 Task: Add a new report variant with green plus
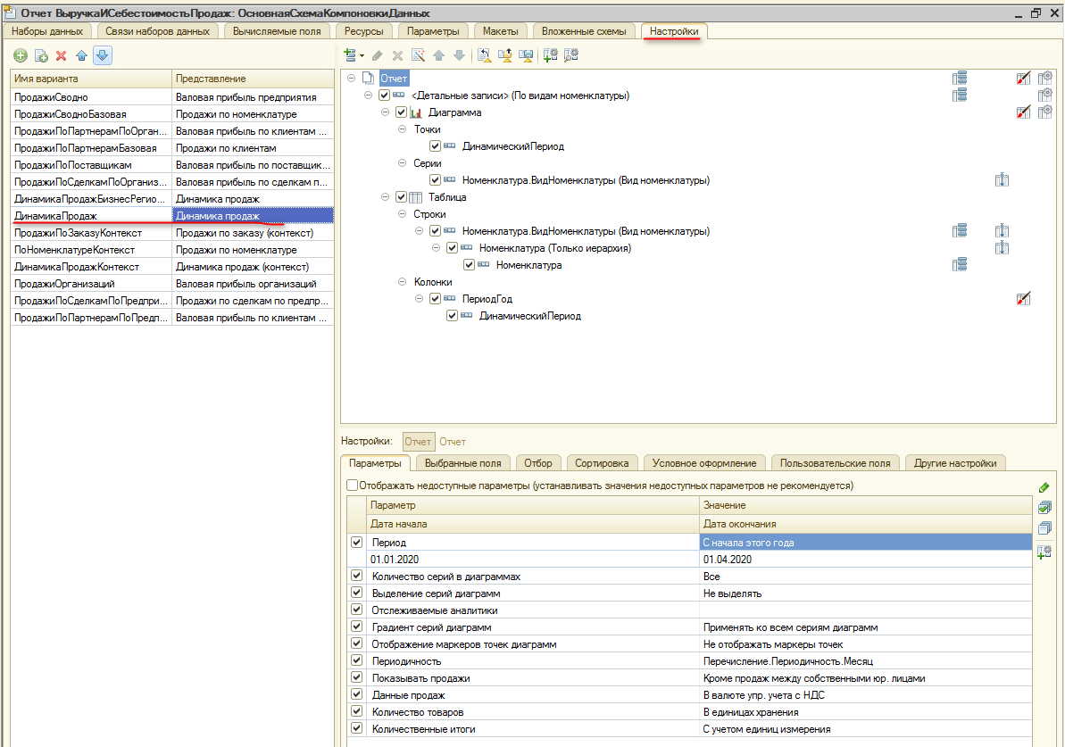click(21, 55)
